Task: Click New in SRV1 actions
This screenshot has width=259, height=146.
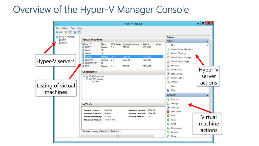Action: 173,45
